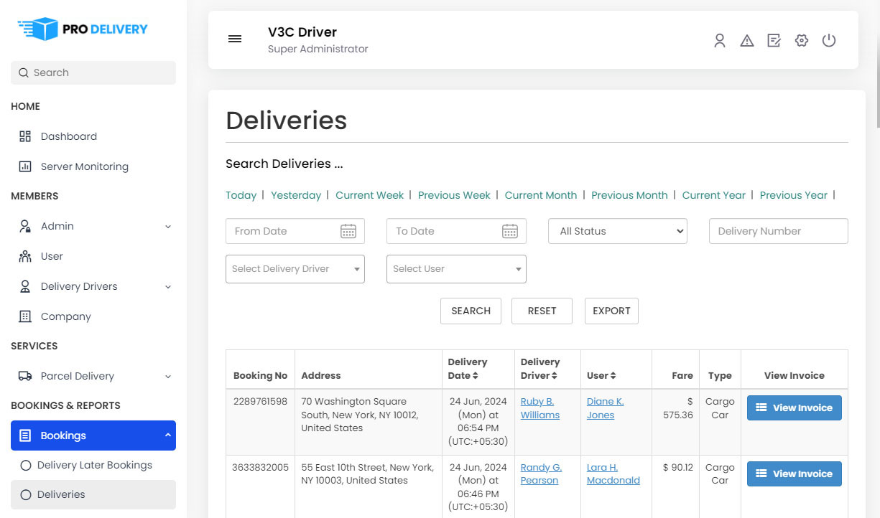880x518 pixels.
Task: Click the alerts warning icon
Action: pos(746,41)
